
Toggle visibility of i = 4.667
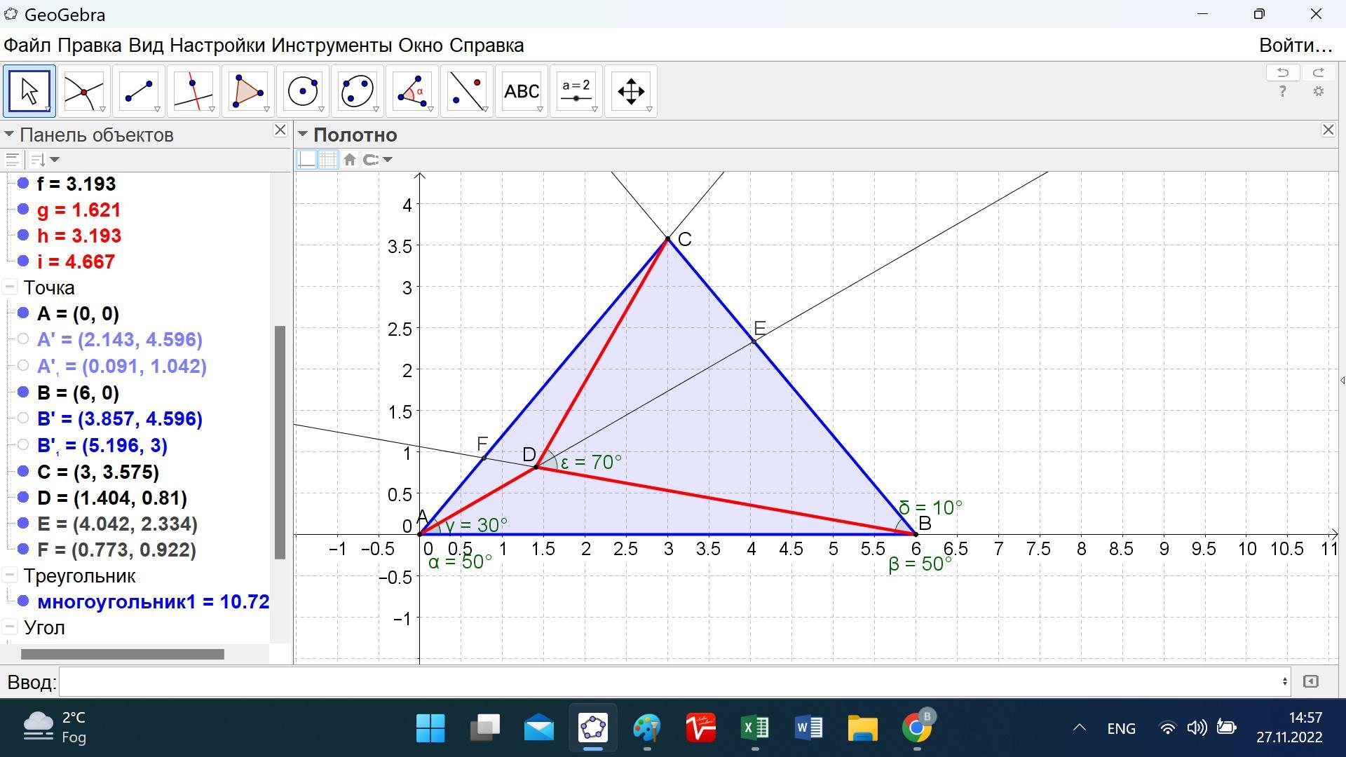click(x=23, y=261)
